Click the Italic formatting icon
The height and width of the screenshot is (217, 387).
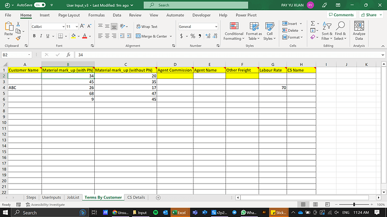(41, 36)
